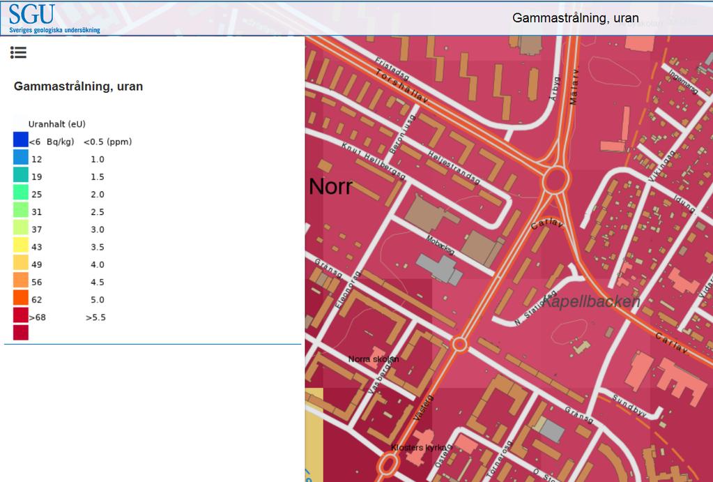Select the dark orange 62 Bq/kg swatch

(21, 297)
